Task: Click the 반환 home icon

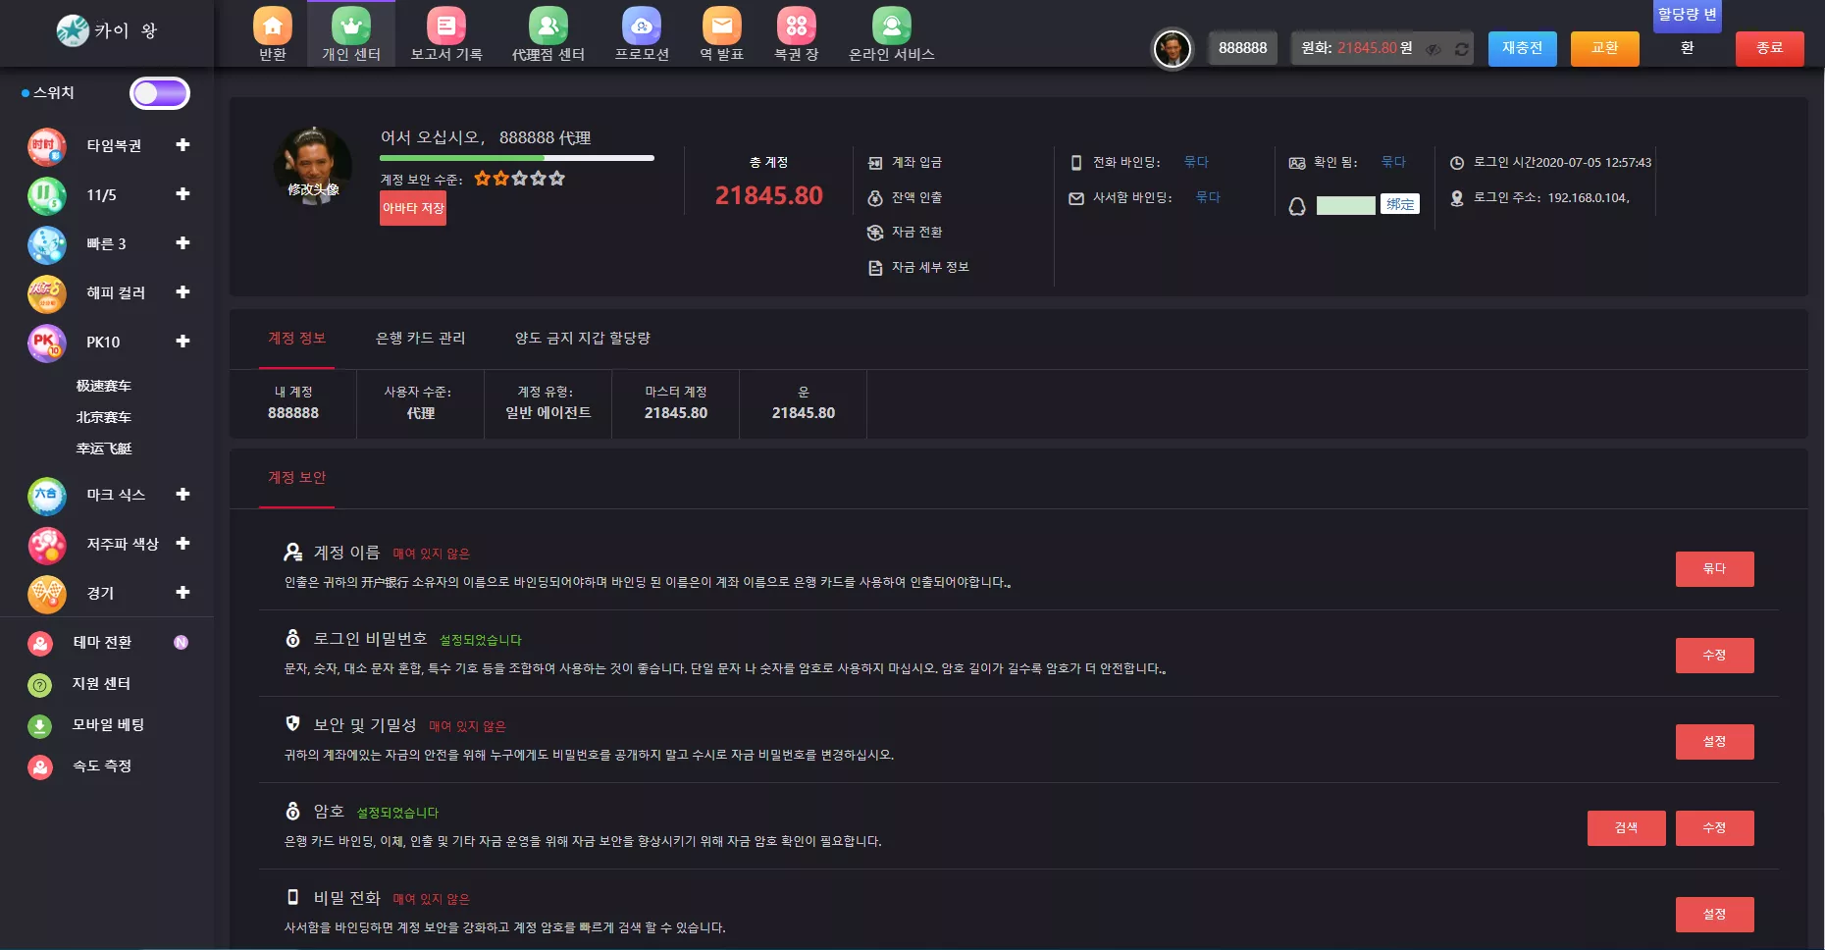Action: tap(273, 26)
